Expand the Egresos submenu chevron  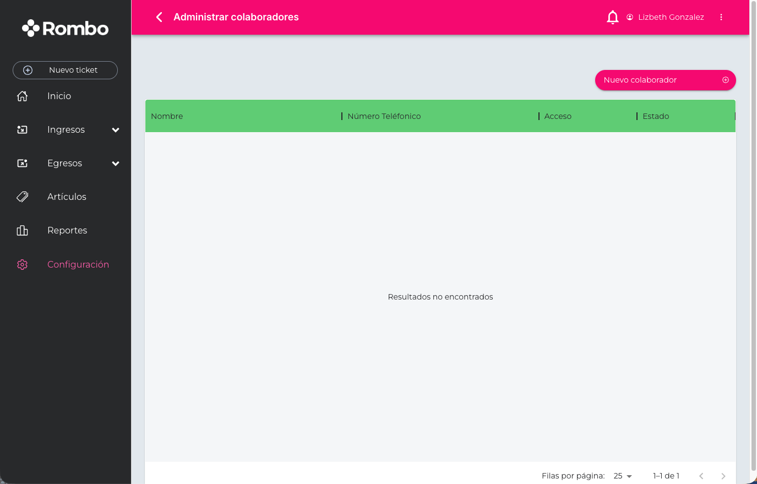116,164
